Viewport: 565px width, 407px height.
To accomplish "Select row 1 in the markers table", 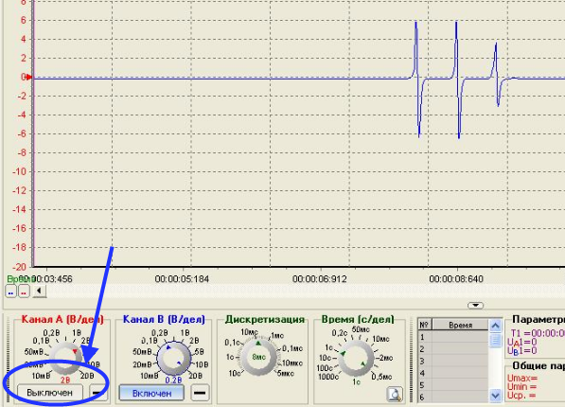I will [x=453, y=337].
